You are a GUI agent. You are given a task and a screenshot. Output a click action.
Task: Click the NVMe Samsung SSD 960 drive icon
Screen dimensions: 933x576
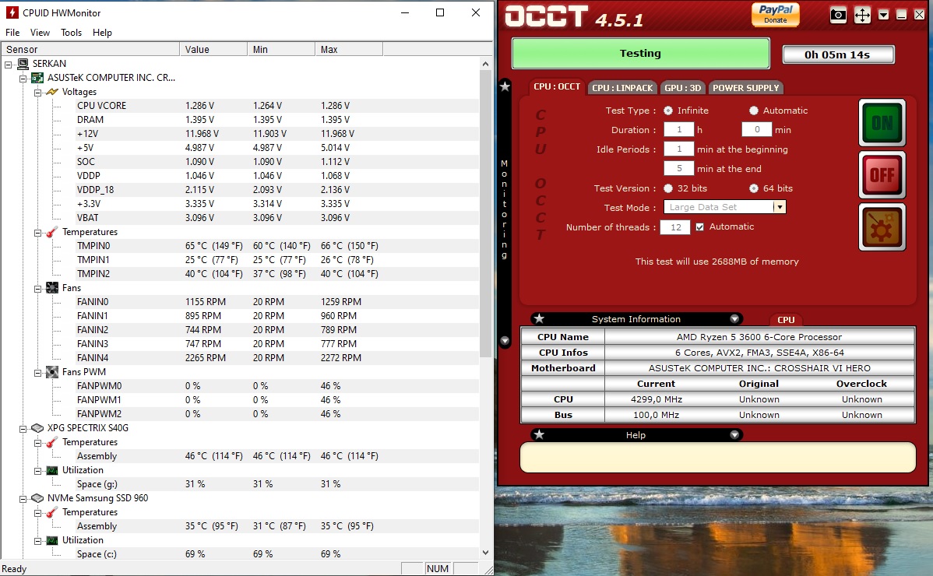[x=37, y=498]
